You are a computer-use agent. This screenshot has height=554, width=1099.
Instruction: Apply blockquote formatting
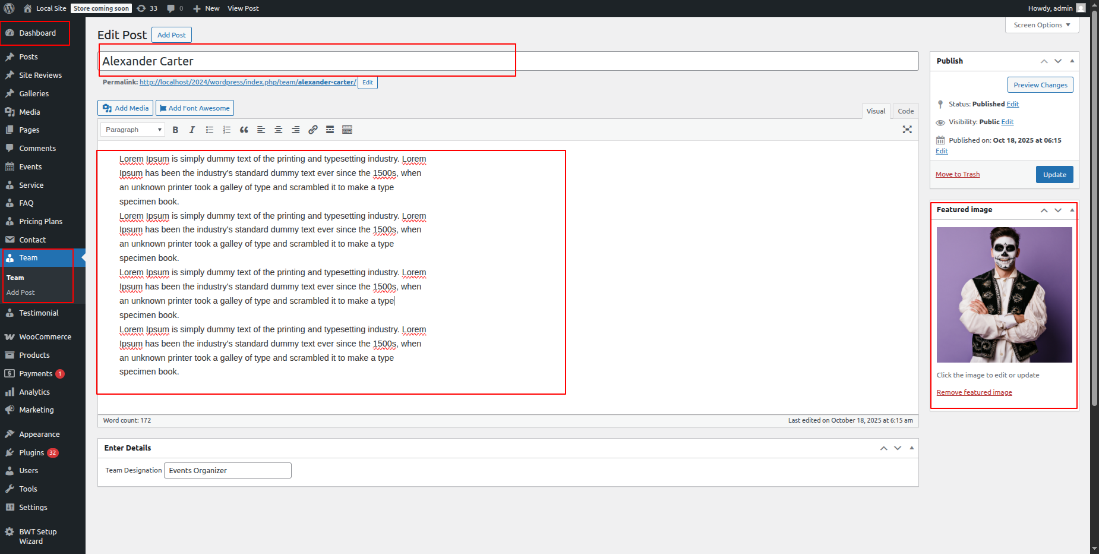pos(244,130)
